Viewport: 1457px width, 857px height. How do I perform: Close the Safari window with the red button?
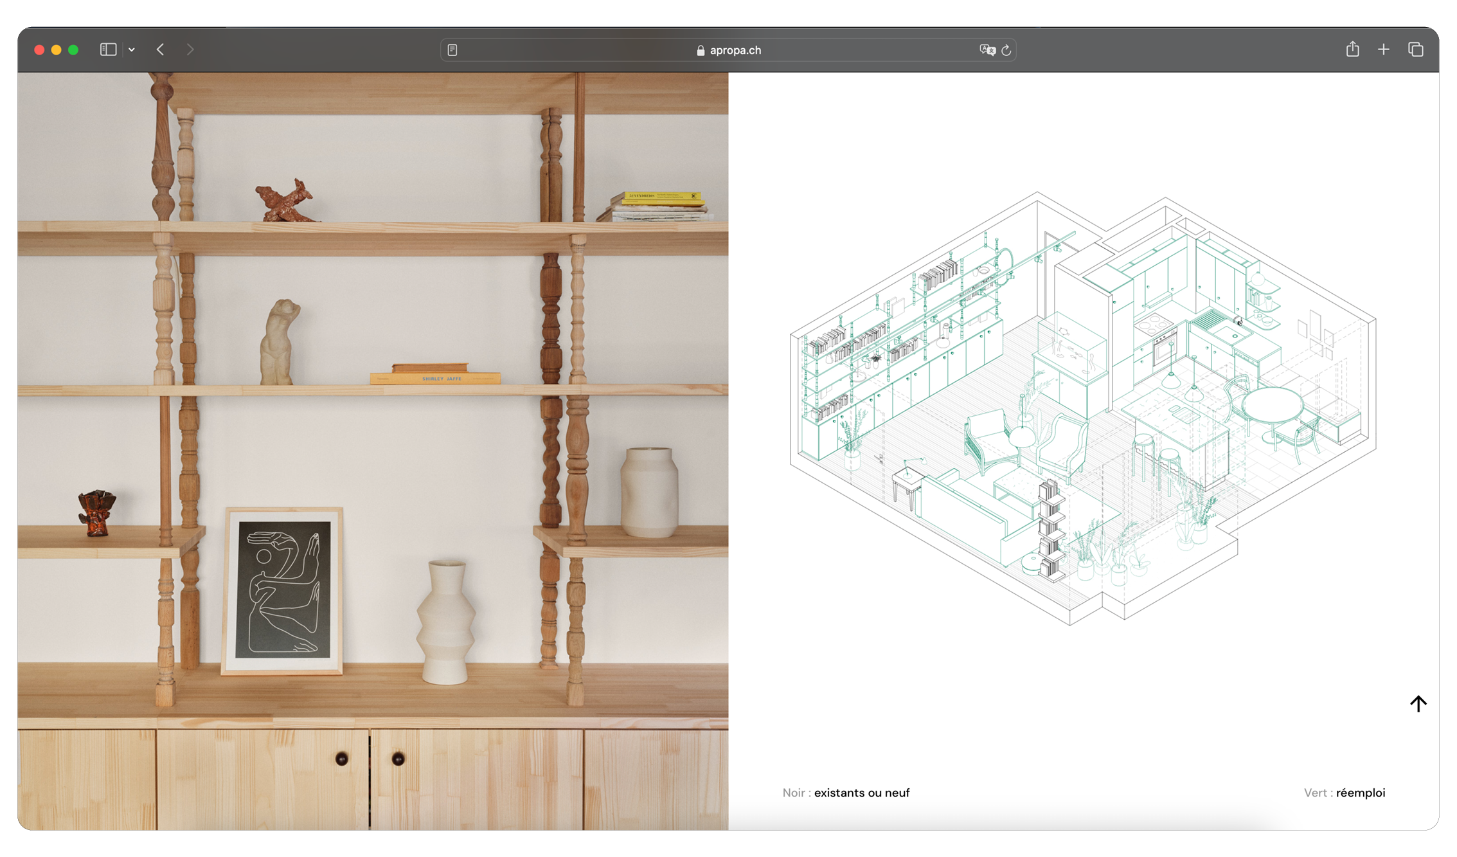(x=39, y=50)
